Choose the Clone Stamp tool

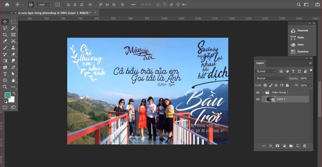coord(13,48)
